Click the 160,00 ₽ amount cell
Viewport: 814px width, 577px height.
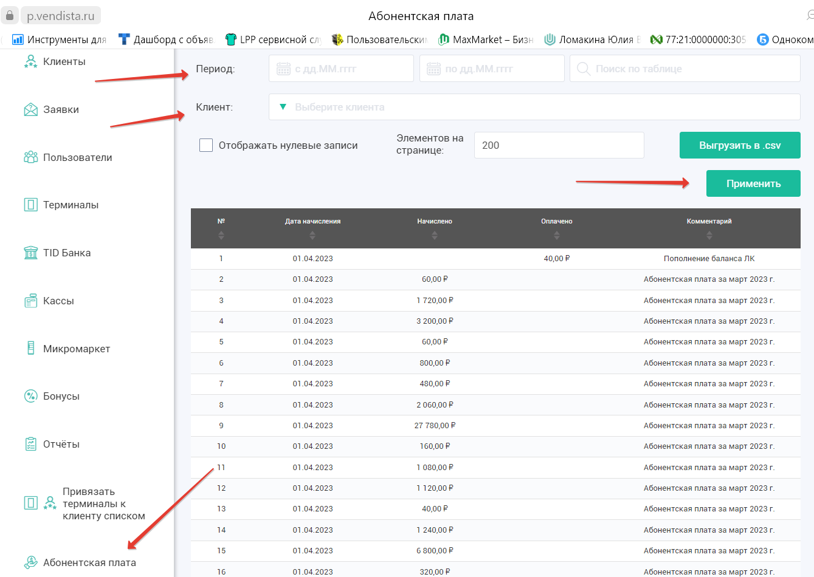point(435,446)
